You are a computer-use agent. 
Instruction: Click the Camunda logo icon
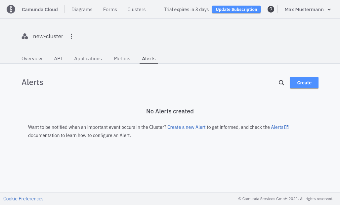pyautogui.click(x=11, y=9)
